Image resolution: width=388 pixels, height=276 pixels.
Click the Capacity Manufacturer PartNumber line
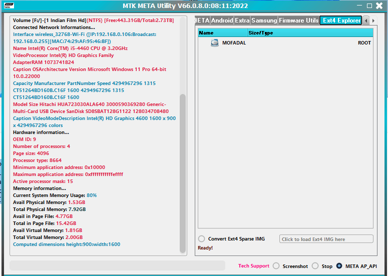pyautogui.click(x=85, y=90)
